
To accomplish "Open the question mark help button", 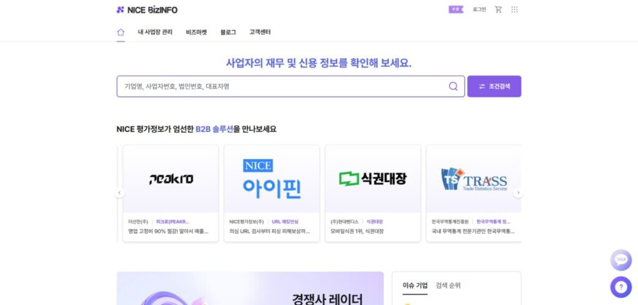I will coord(621,287).
